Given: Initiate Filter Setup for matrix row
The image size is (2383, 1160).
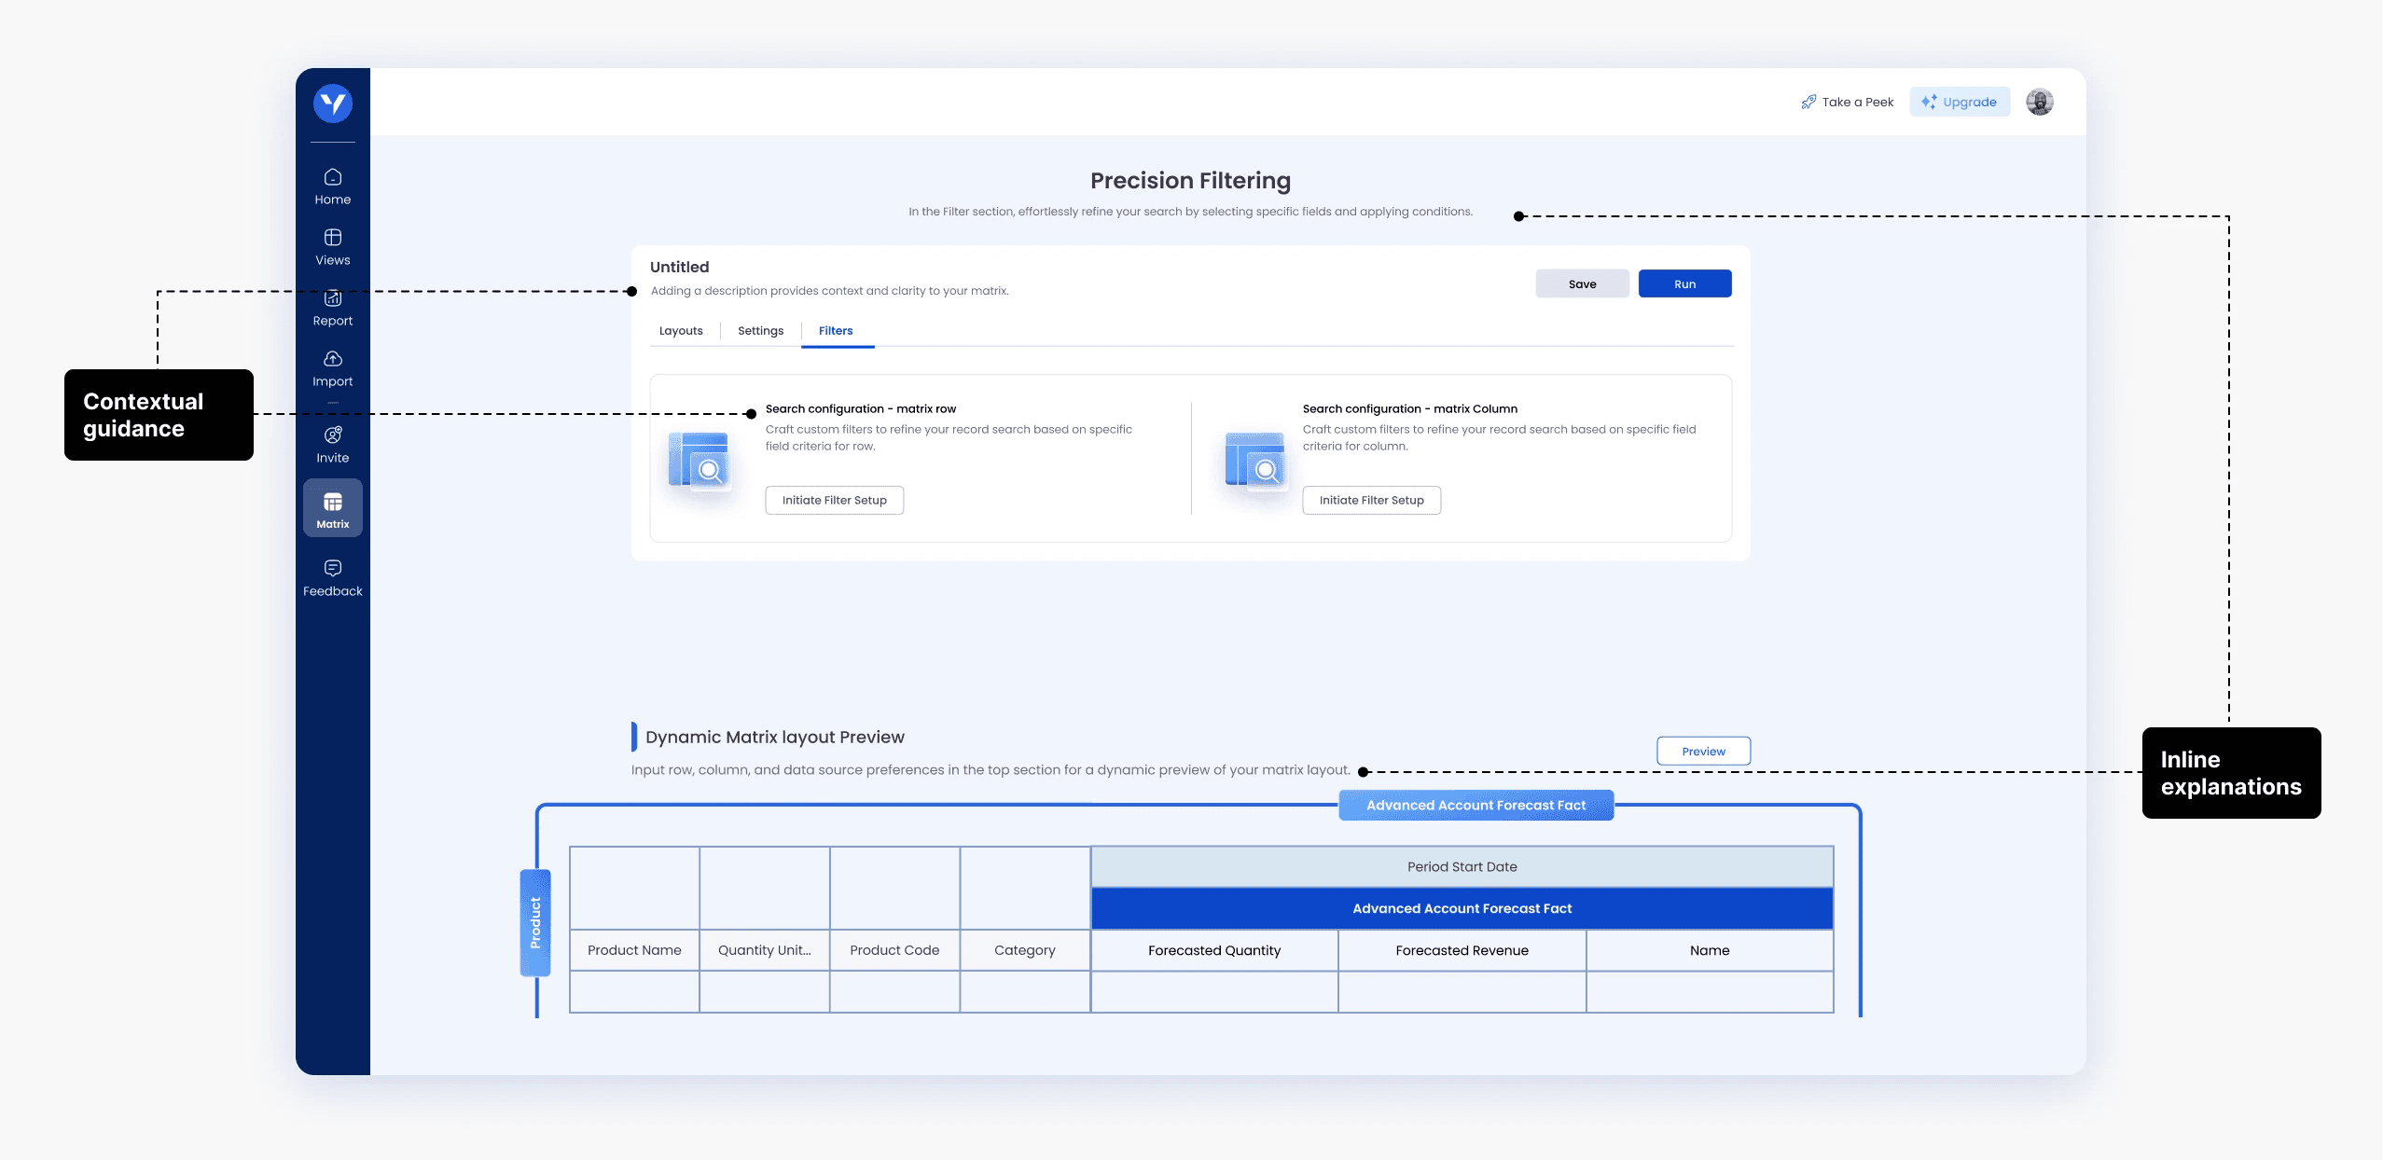Looking at the screenshot, I should 834,501.
